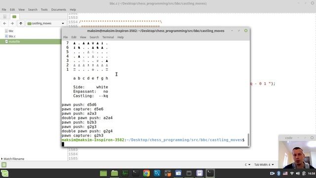Open editor File menu
This screenshot has height=178, width=316.
point(4,10)
